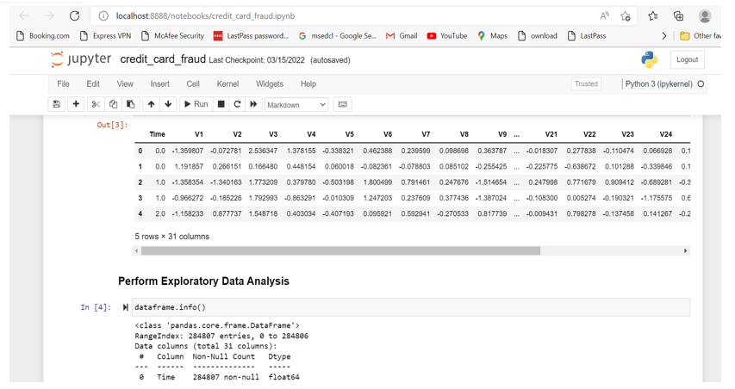Viewport: 735px width, 389px height.
Task: Open the Kernel menu
Action: (x=227, y=83)
